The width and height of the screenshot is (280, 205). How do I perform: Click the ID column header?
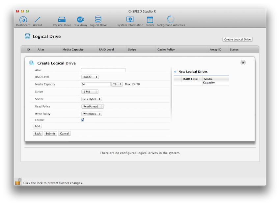point(28,50)
